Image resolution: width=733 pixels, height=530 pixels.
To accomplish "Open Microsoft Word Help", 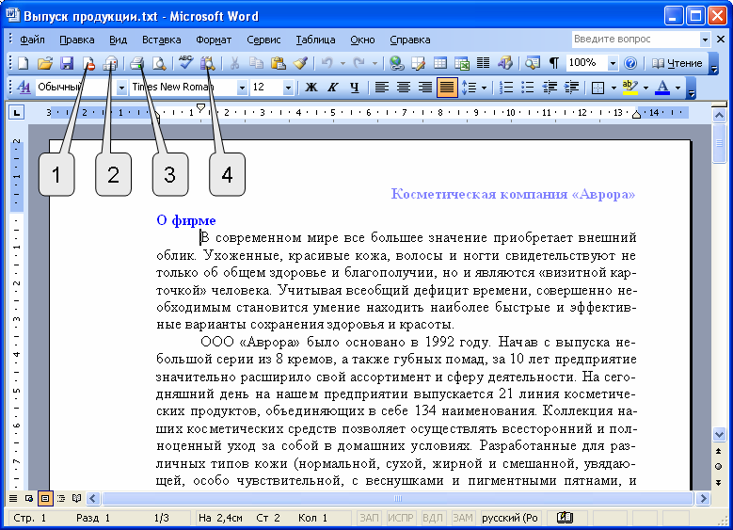I will click(630, 63).
